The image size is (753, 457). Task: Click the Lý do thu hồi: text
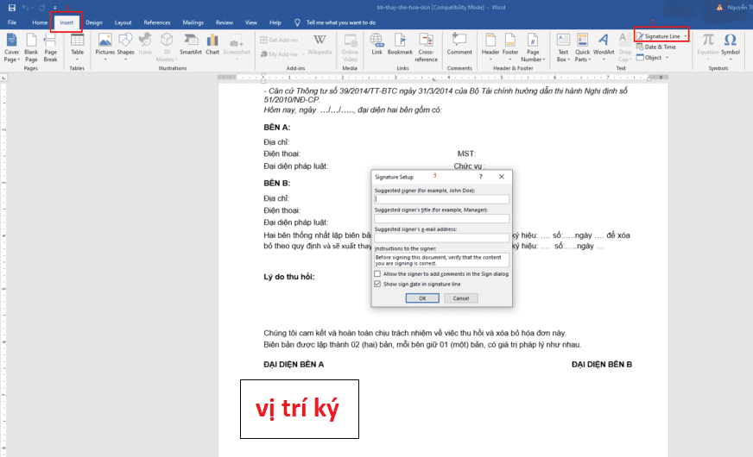[x=289, y=277]
